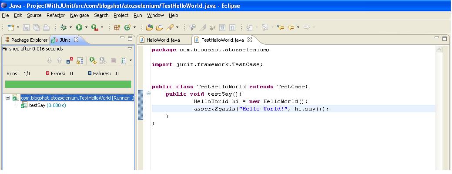The image size is (452, 174).
Task: Open the Window menu
Action: [x=155, y=15]
